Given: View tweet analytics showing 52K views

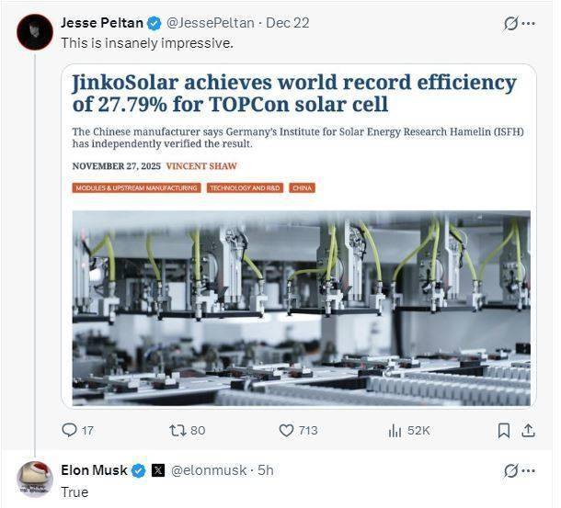Looking at the screenshot, I should click(x=396, y=430).
